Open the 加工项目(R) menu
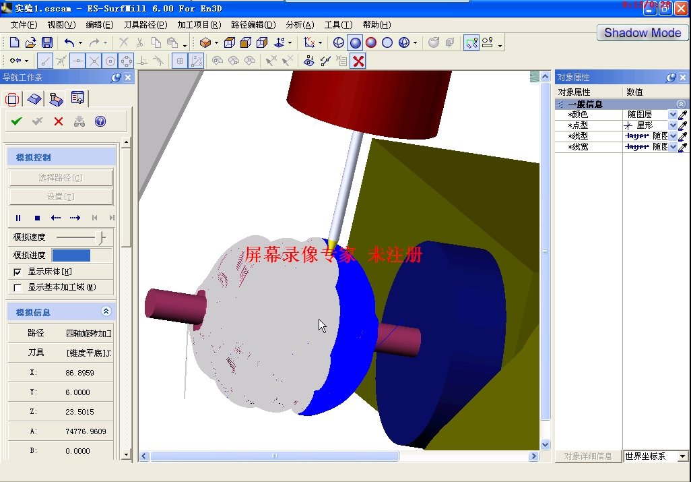Viewport: 691px width, 482px height. [199, 25]
